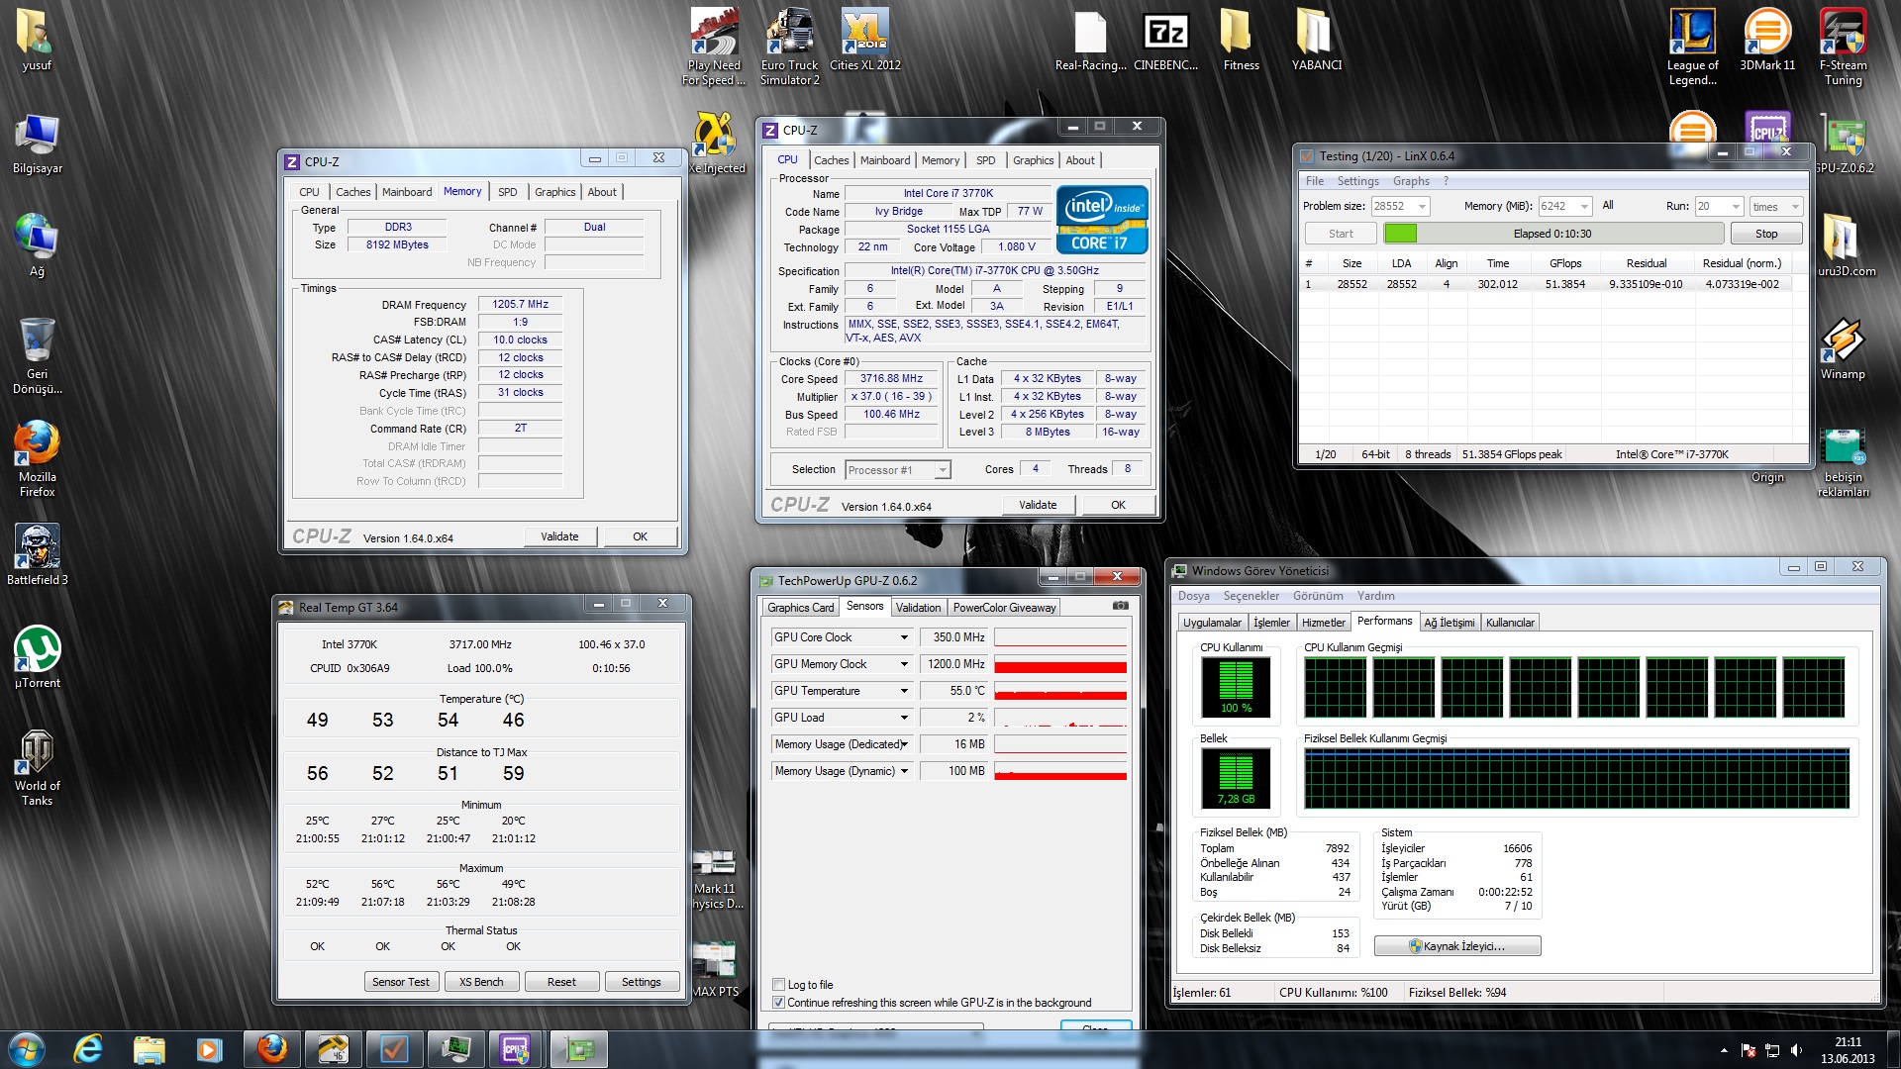1901x1069 pixels.
Task: Launch Mozilla Firefox from desktop shortcut
Action: pyautogui.click(x=37, y=459)
